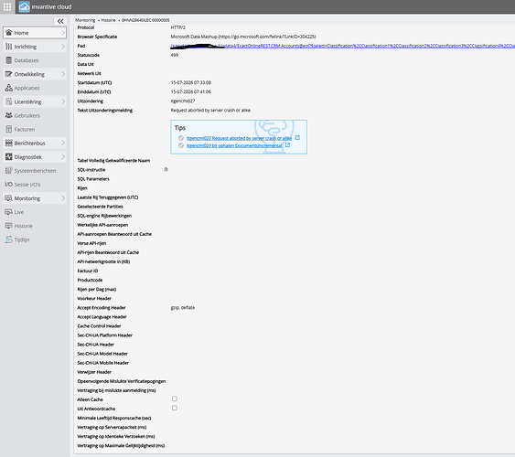Collapse the sidebar with double-chevron icon
The height and width of the screenshot is (457, 515).
point(60,21)
